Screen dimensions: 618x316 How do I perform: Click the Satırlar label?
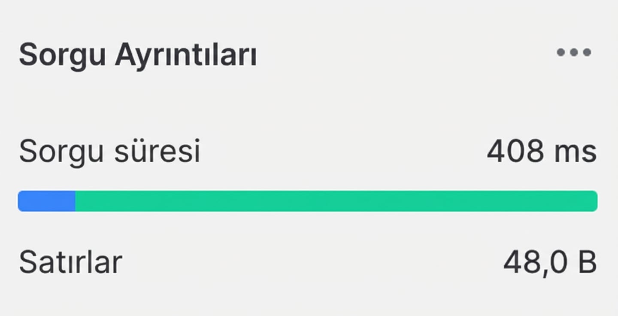click(70, 260)
